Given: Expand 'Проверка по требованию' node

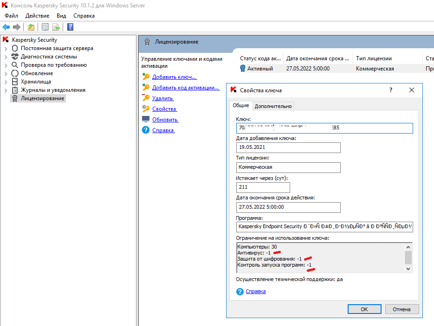Looking at the screenshot, I should (x=6, y=65).
